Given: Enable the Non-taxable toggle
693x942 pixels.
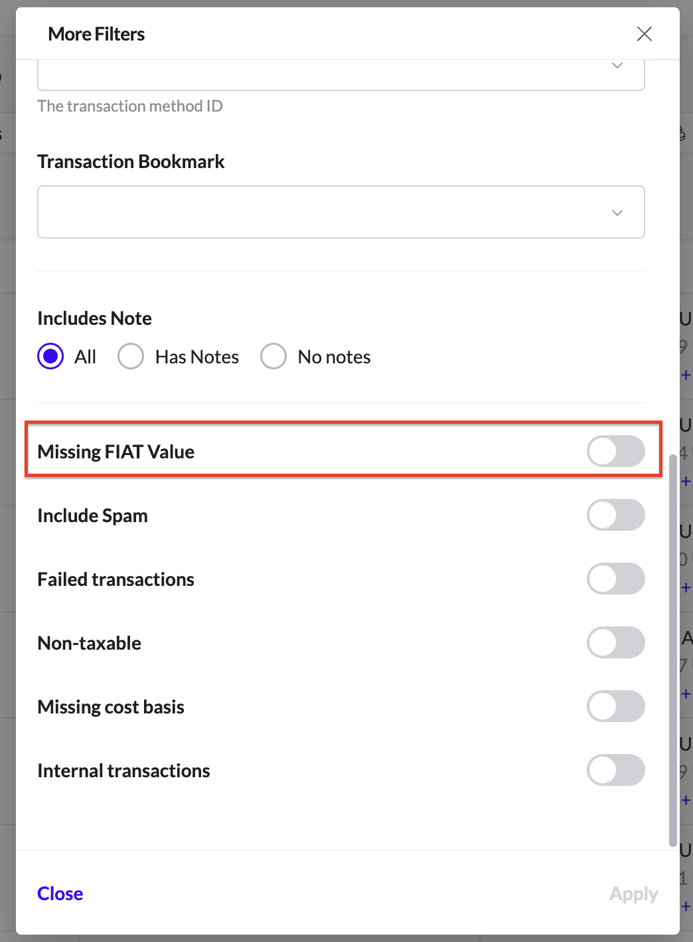Looking at the screenshot, I should [615, 643].
